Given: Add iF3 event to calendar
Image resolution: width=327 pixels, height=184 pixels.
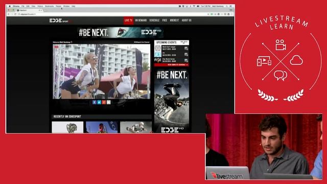Looking at the screenshot, I should (186, 54).
